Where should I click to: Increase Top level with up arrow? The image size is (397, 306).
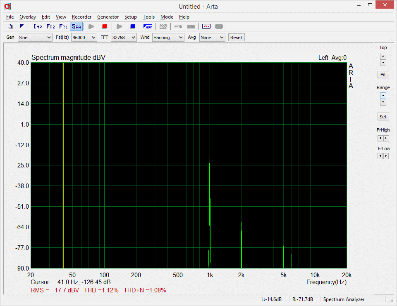pyautogui.click(x=383, y=56)
